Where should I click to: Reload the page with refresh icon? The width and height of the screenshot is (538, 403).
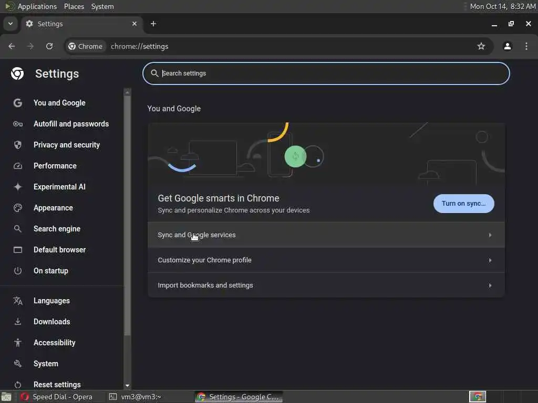(49, 46)
